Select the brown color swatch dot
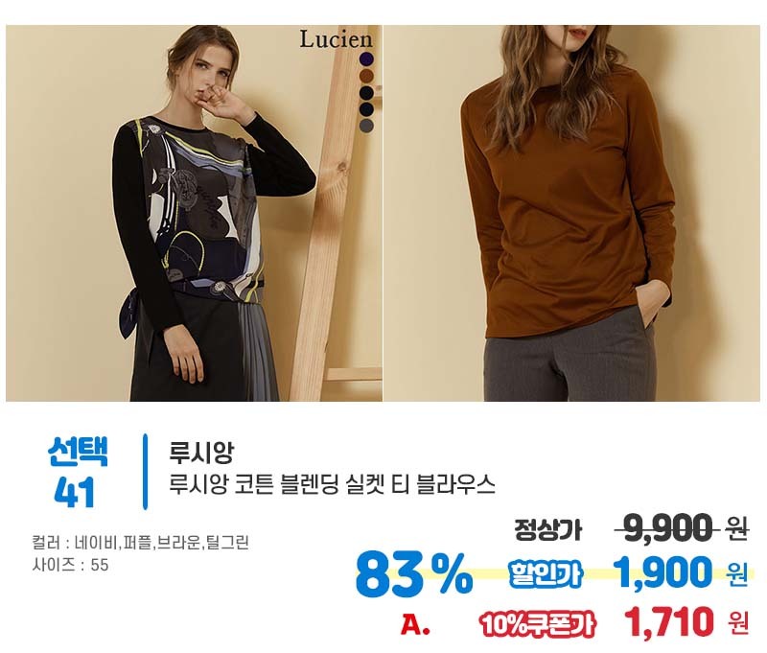The image size is (767, 653). pyautogui.click(x=366, y=76)
